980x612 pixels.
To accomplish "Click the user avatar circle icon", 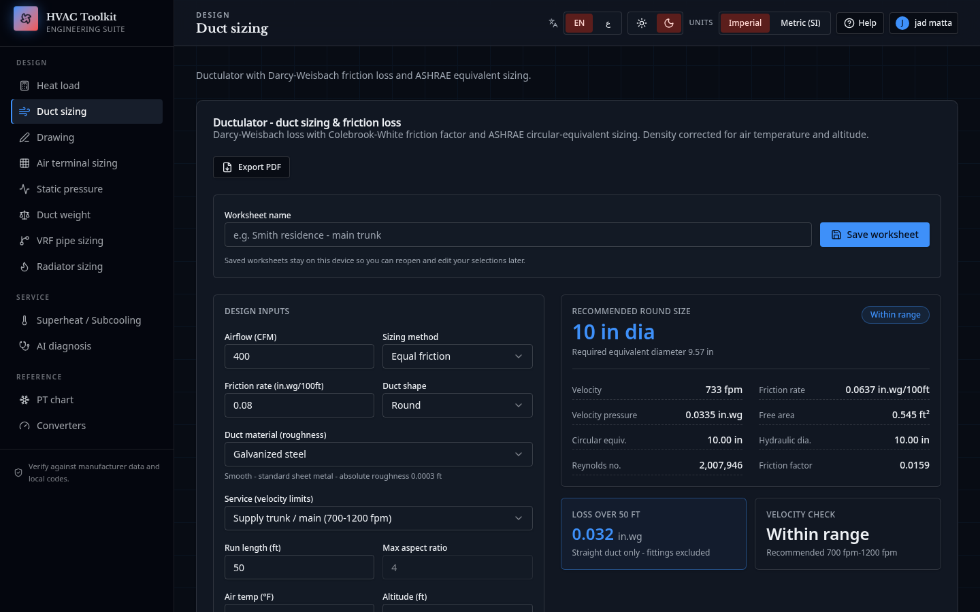I will tap(902, 23).
